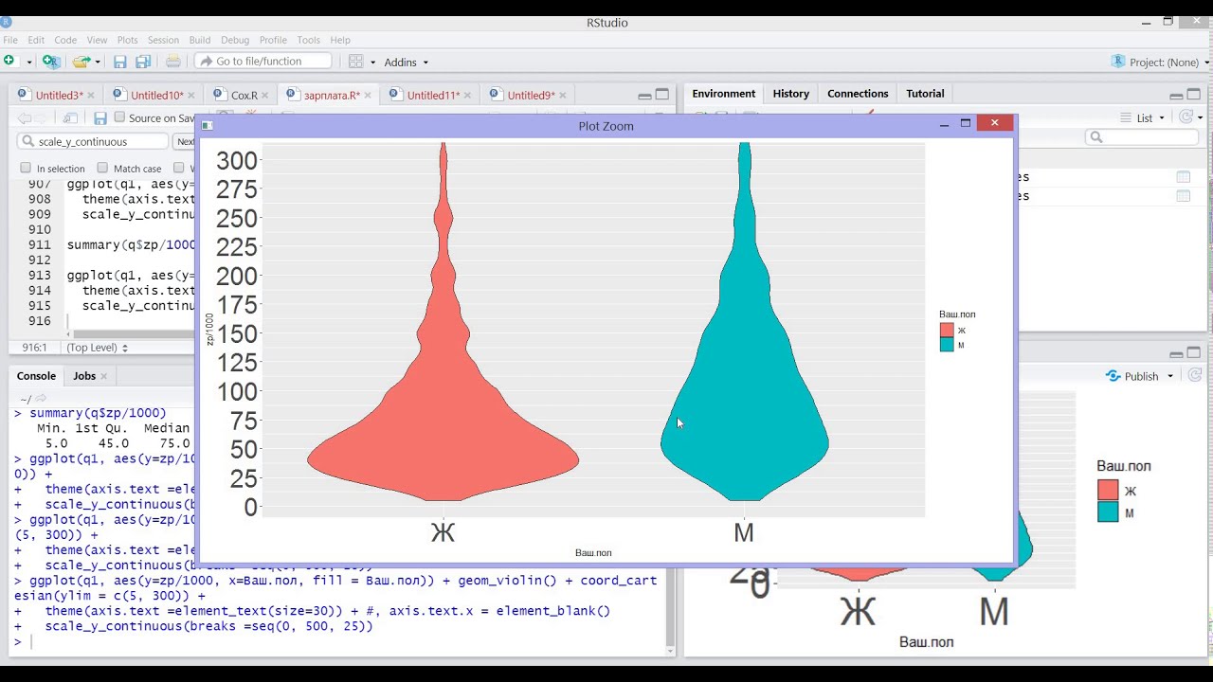Image resolution: width=1213 pixels, height=682 pixels.
Task: View second data frame table icon
Action: (1183, 196)
